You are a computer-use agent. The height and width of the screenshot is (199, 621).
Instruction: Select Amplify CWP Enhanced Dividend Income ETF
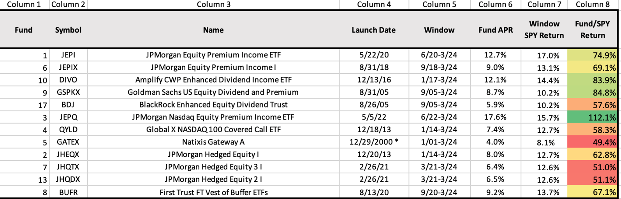click(213, 80)
